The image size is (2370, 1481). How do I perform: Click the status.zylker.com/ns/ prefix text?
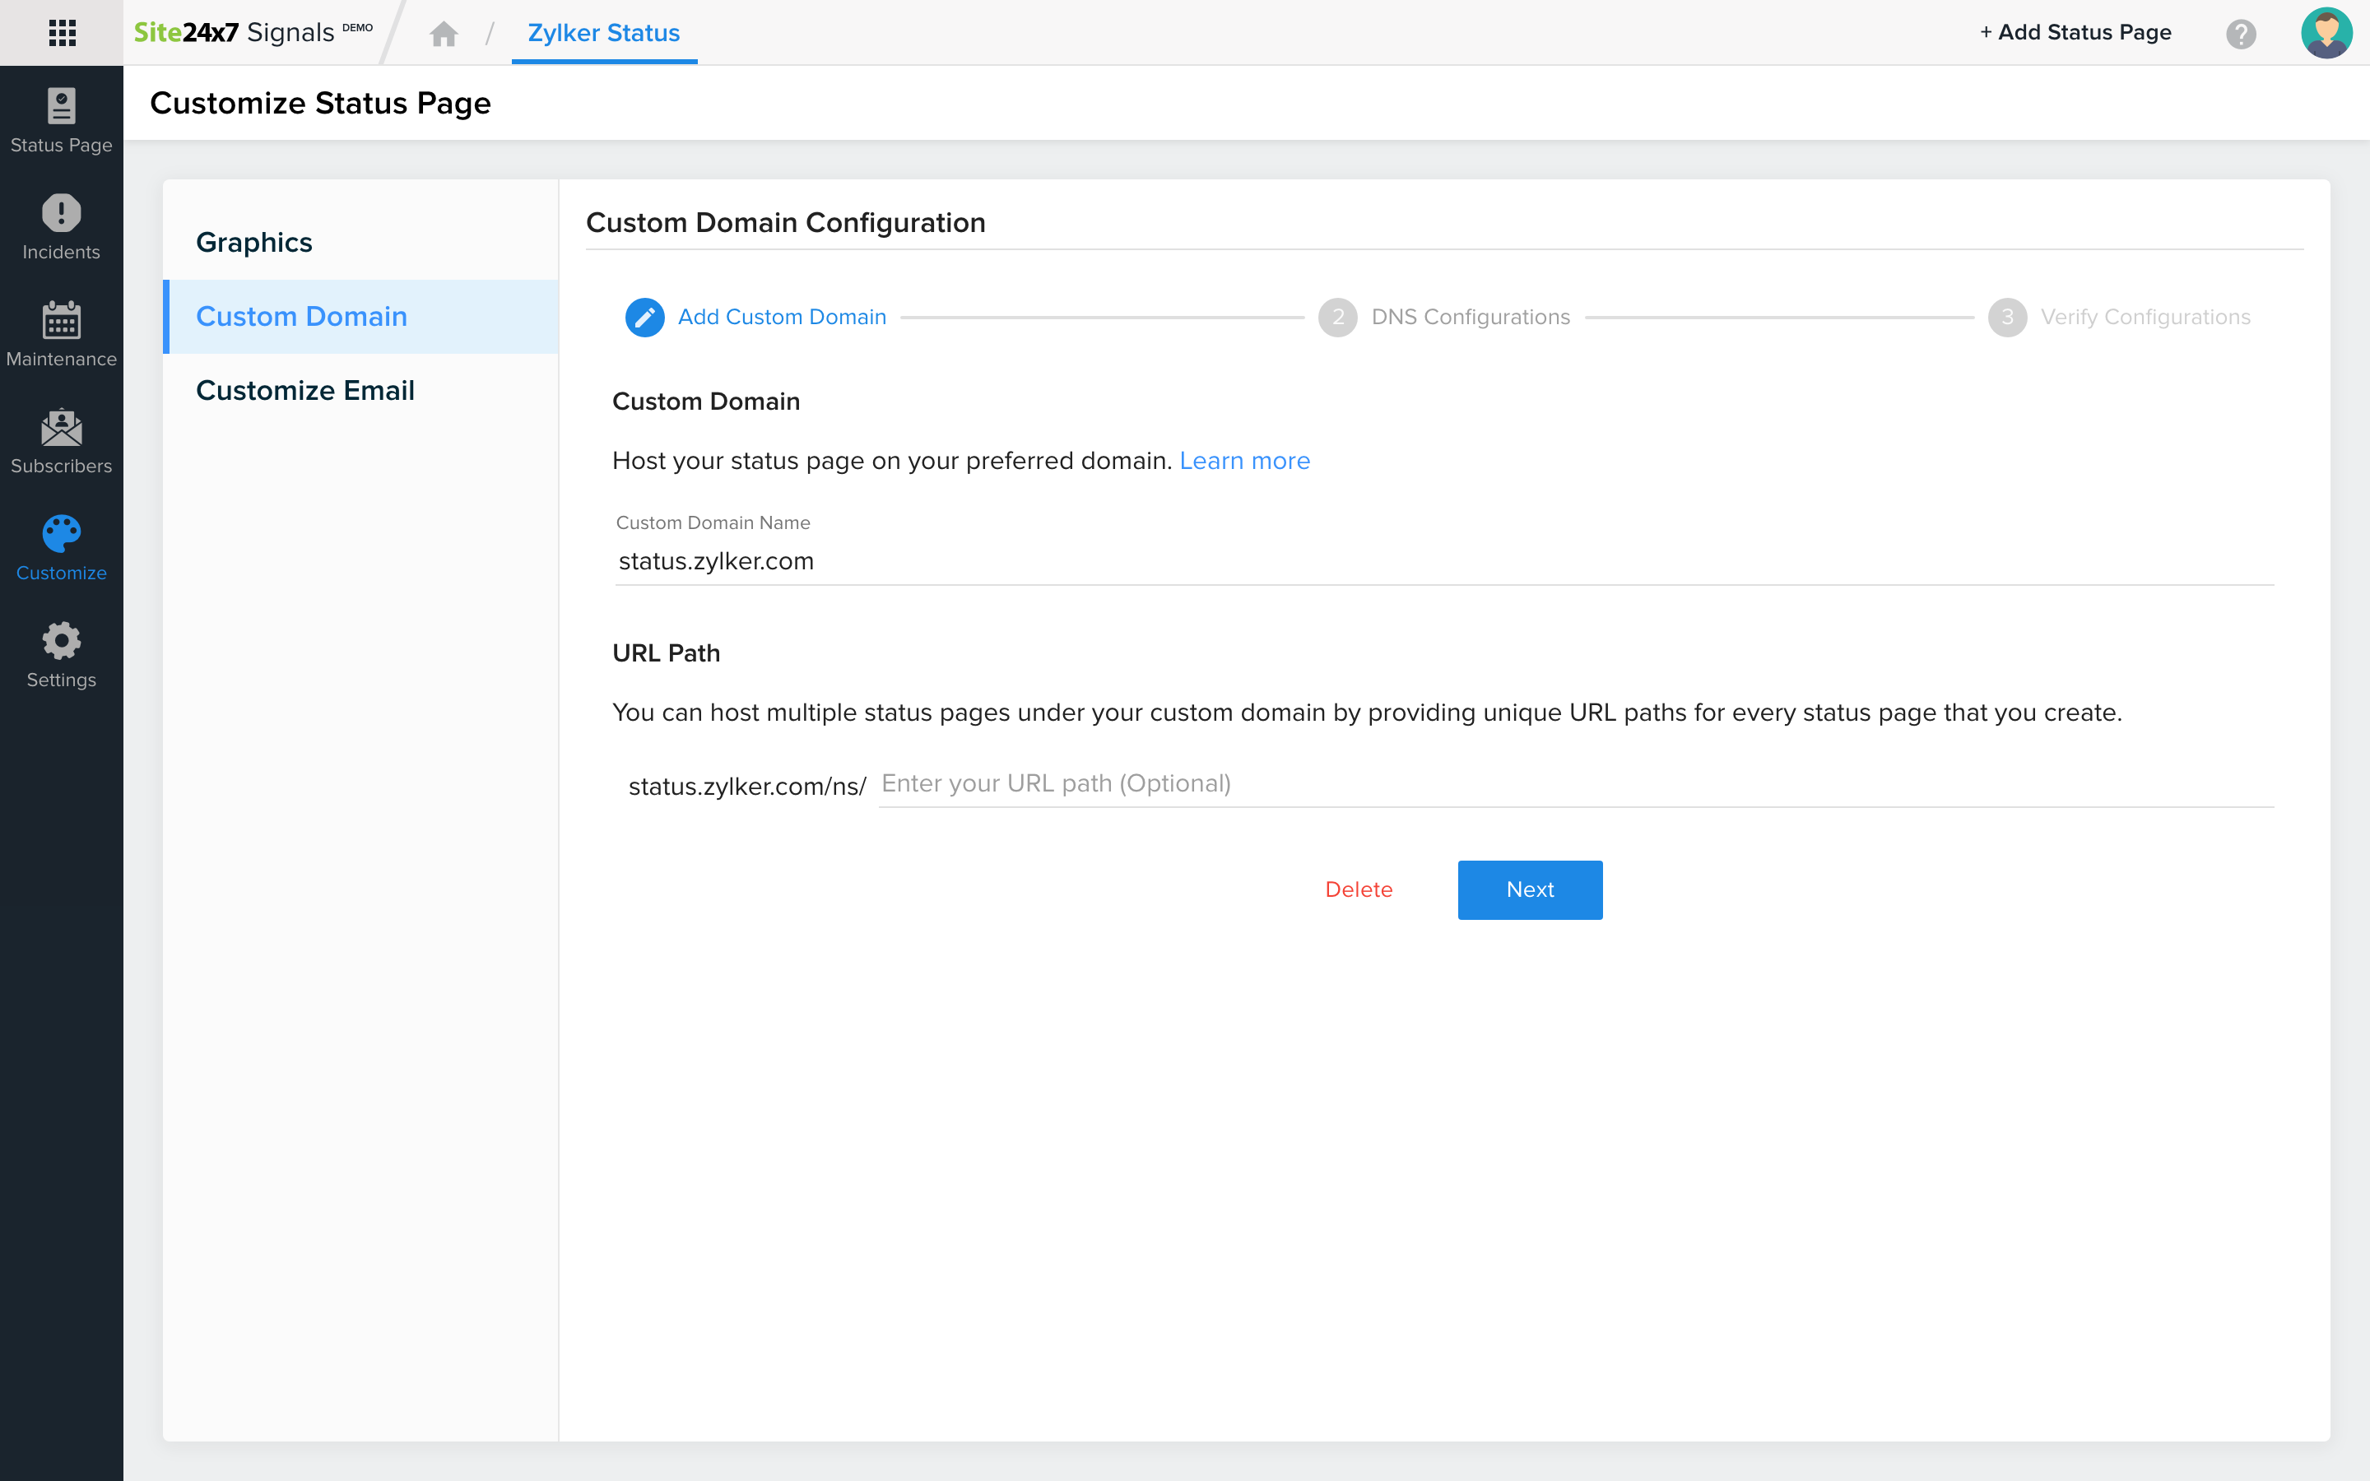click(747, 787)
